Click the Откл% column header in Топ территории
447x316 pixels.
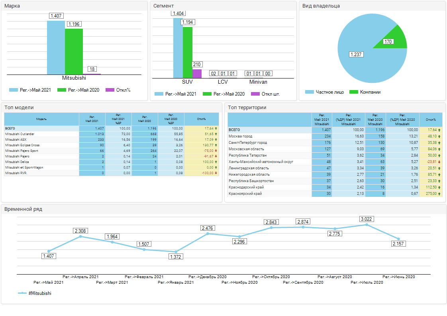(430, 119)
